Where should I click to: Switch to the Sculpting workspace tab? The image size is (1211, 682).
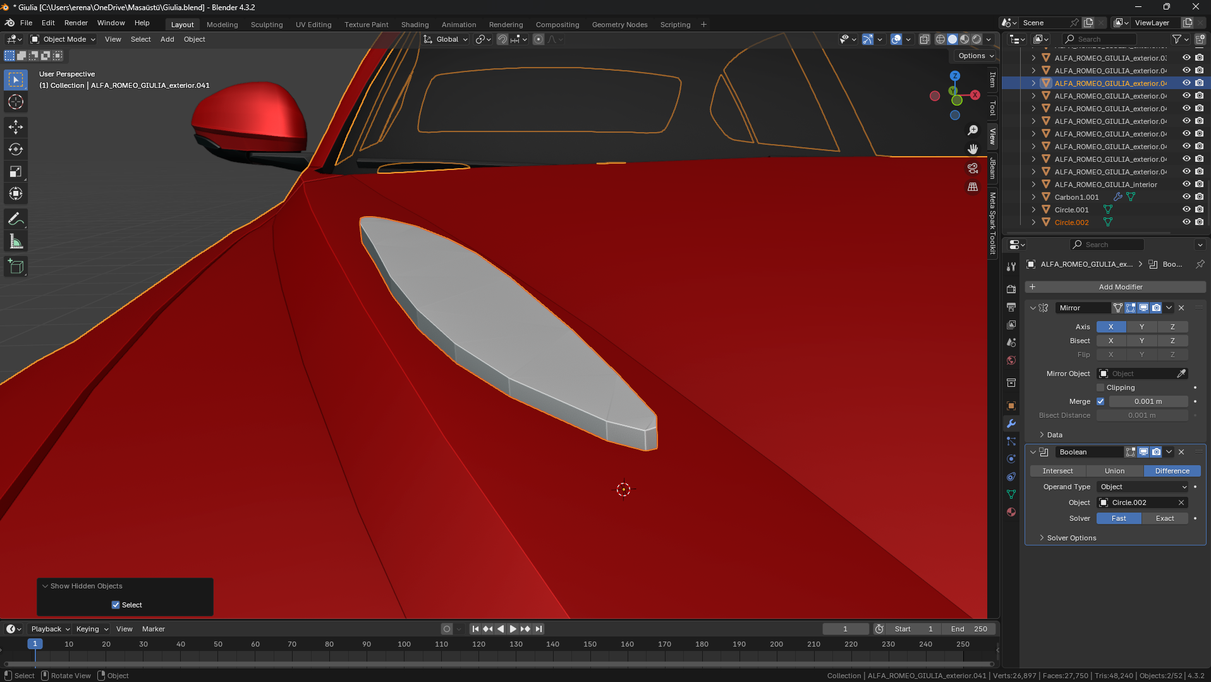pos(266,25)
